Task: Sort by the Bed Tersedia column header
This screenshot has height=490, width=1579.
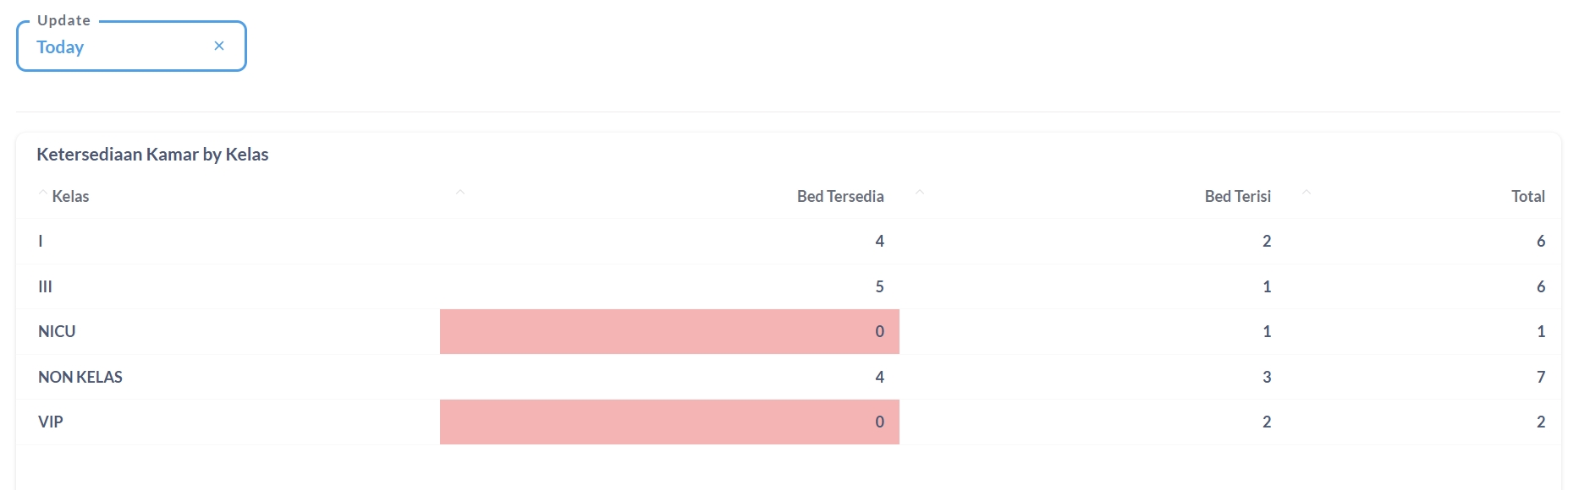Action: click(x=839, y=196)
